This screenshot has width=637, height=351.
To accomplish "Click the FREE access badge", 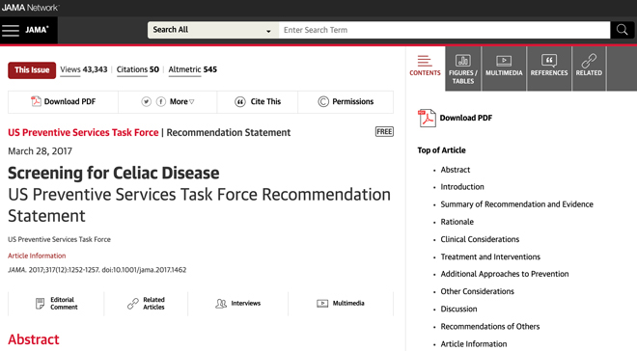I will (x=384, y=131).
